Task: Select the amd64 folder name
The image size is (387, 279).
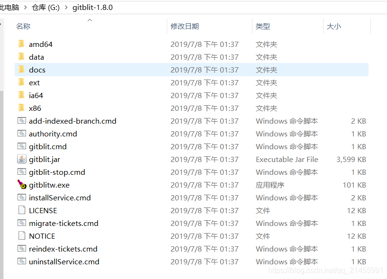Action: 41,45
